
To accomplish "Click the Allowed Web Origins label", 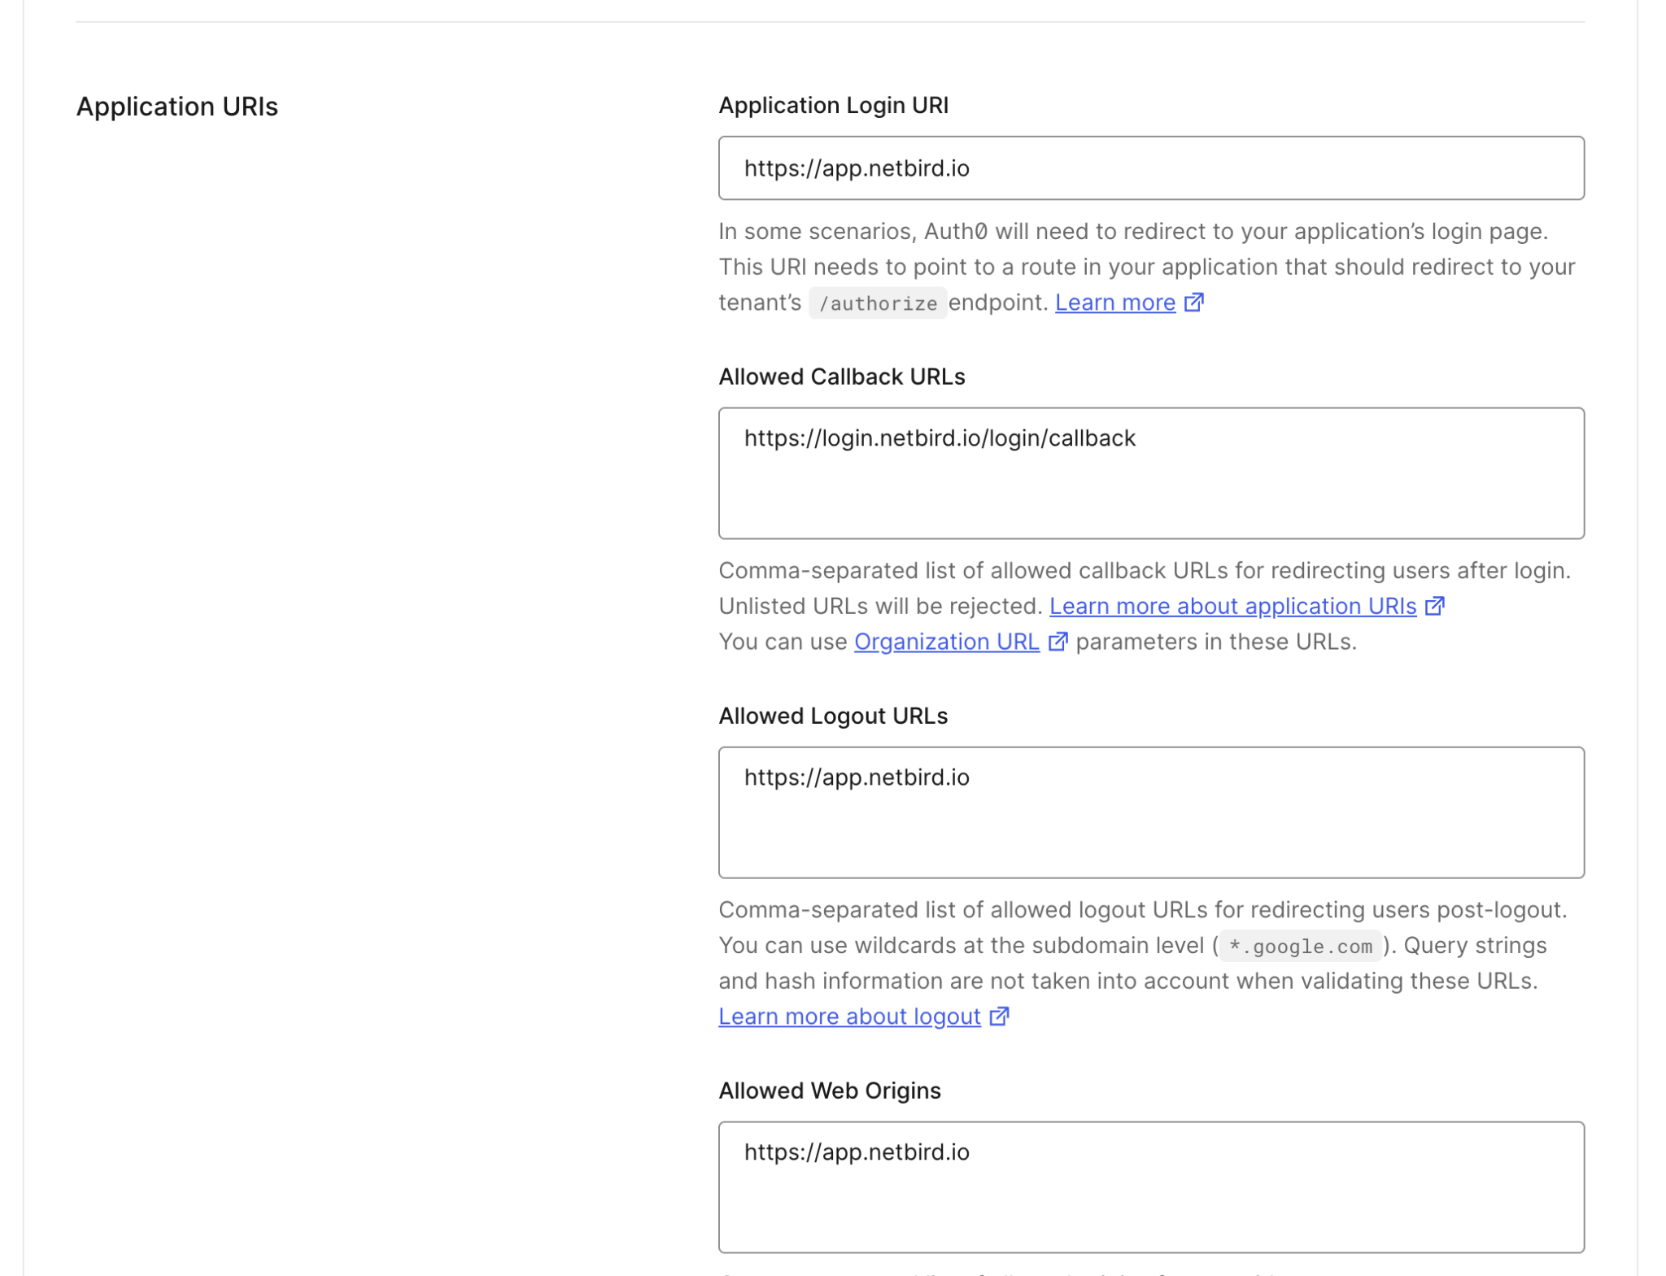I will (x=829, y=1090).
